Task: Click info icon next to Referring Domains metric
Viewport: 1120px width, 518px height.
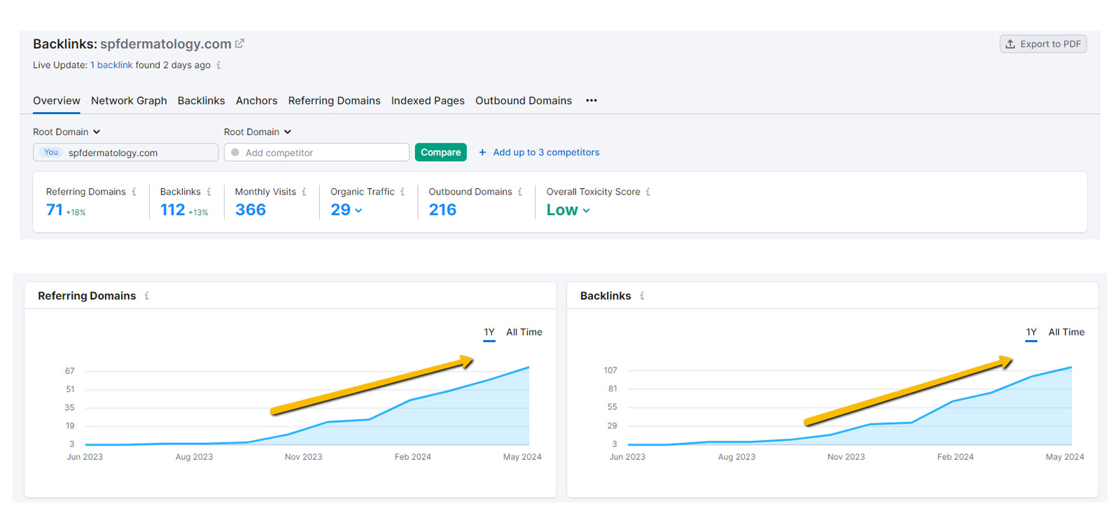Action: 134,192
